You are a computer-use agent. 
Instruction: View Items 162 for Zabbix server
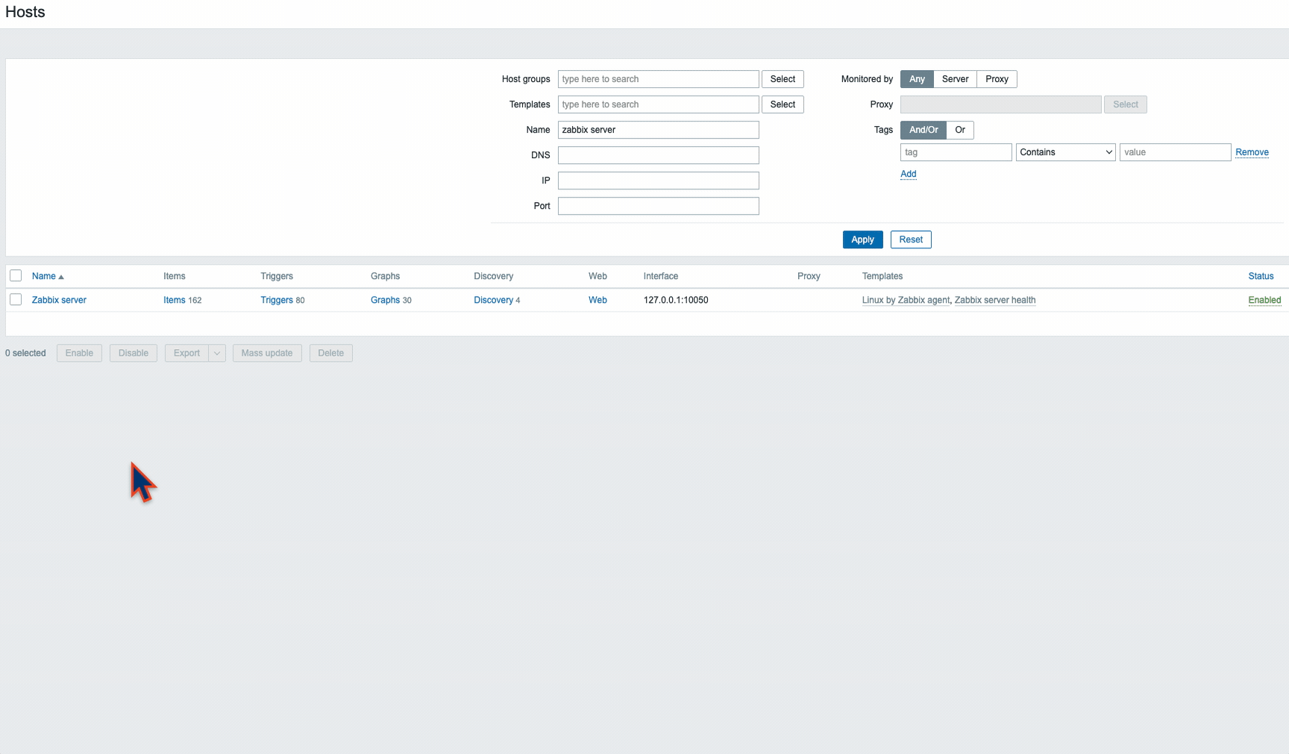point(183,300)
